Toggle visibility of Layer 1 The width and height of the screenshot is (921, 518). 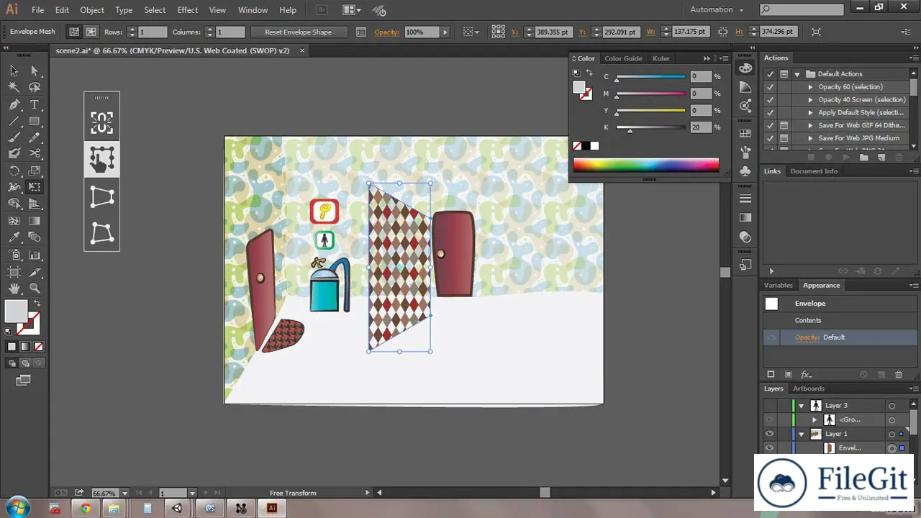(x=769, y=434)
